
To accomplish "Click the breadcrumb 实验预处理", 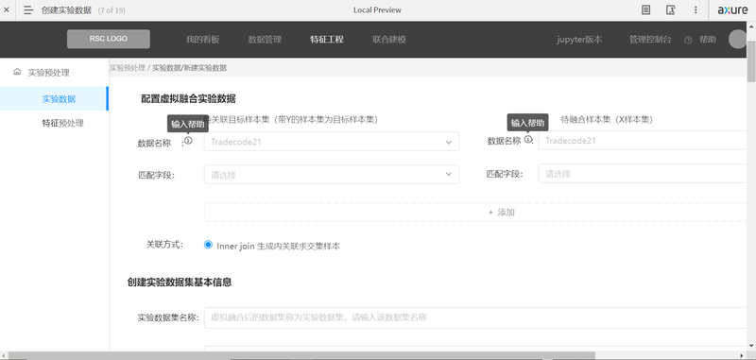I will point(128,68).
